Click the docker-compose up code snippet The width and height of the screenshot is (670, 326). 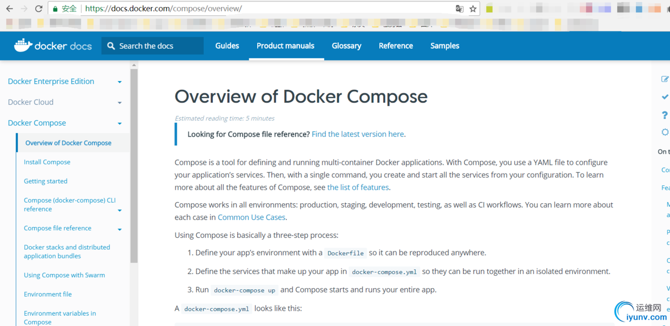(x=245, y=290)
